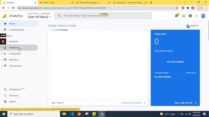The height and width of the screenshot is (117, 209).
Task: Open the Windows Start menu
Action: (x=4, y=114)
